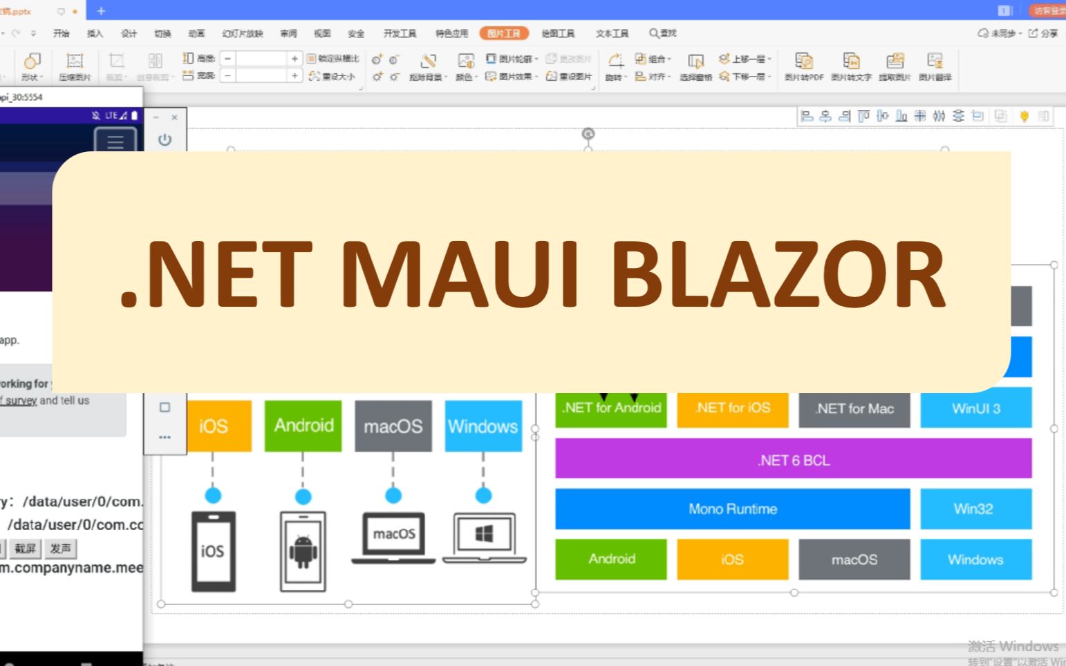This screenshot has height=666, width=1066.
Task: Click the 图片转文字 icon
Action: [x=852, y=61]
